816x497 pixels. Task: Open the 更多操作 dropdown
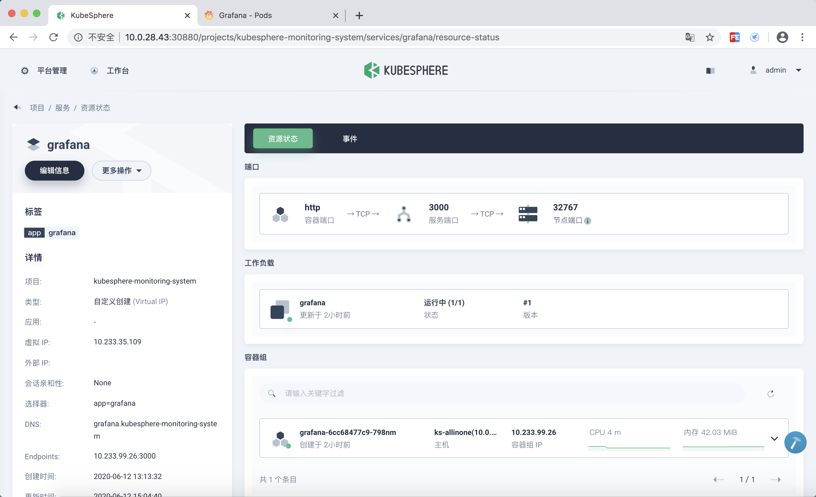(121, 171)
